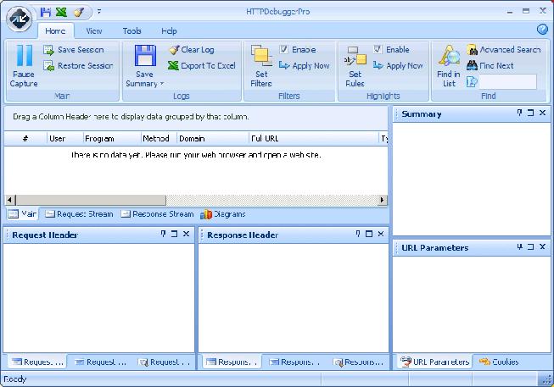This screenshot has height=387, width=554.
Task: Toggle auto-hide pin on Response Header panel
Action: (358, 234)
